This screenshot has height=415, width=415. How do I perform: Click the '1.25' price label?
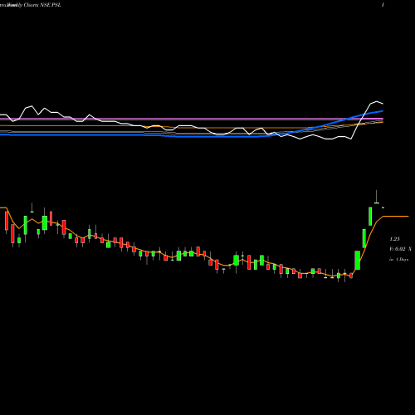[x=394, y=239]
